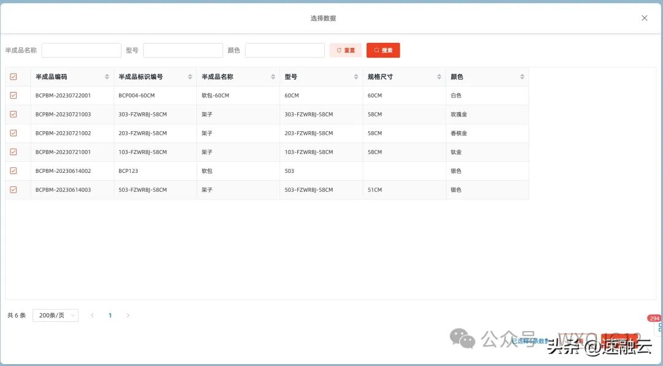Click 型号 cell 503
Image resolution: width=663 pixels, height=366 pixels.
tap(289, 171)
